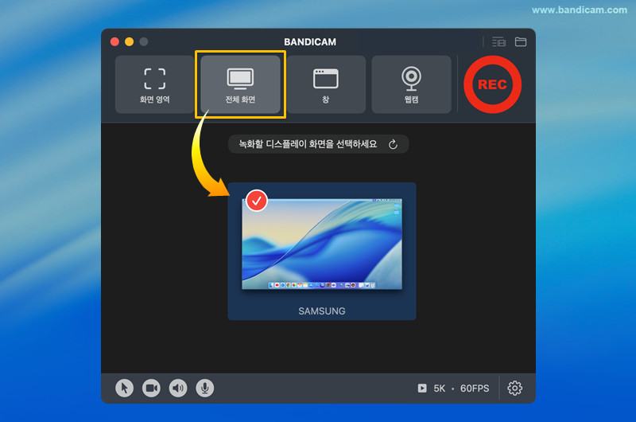The image size is (636, 422).
Task: Minimize the Bandicam window
Action: 130,42
